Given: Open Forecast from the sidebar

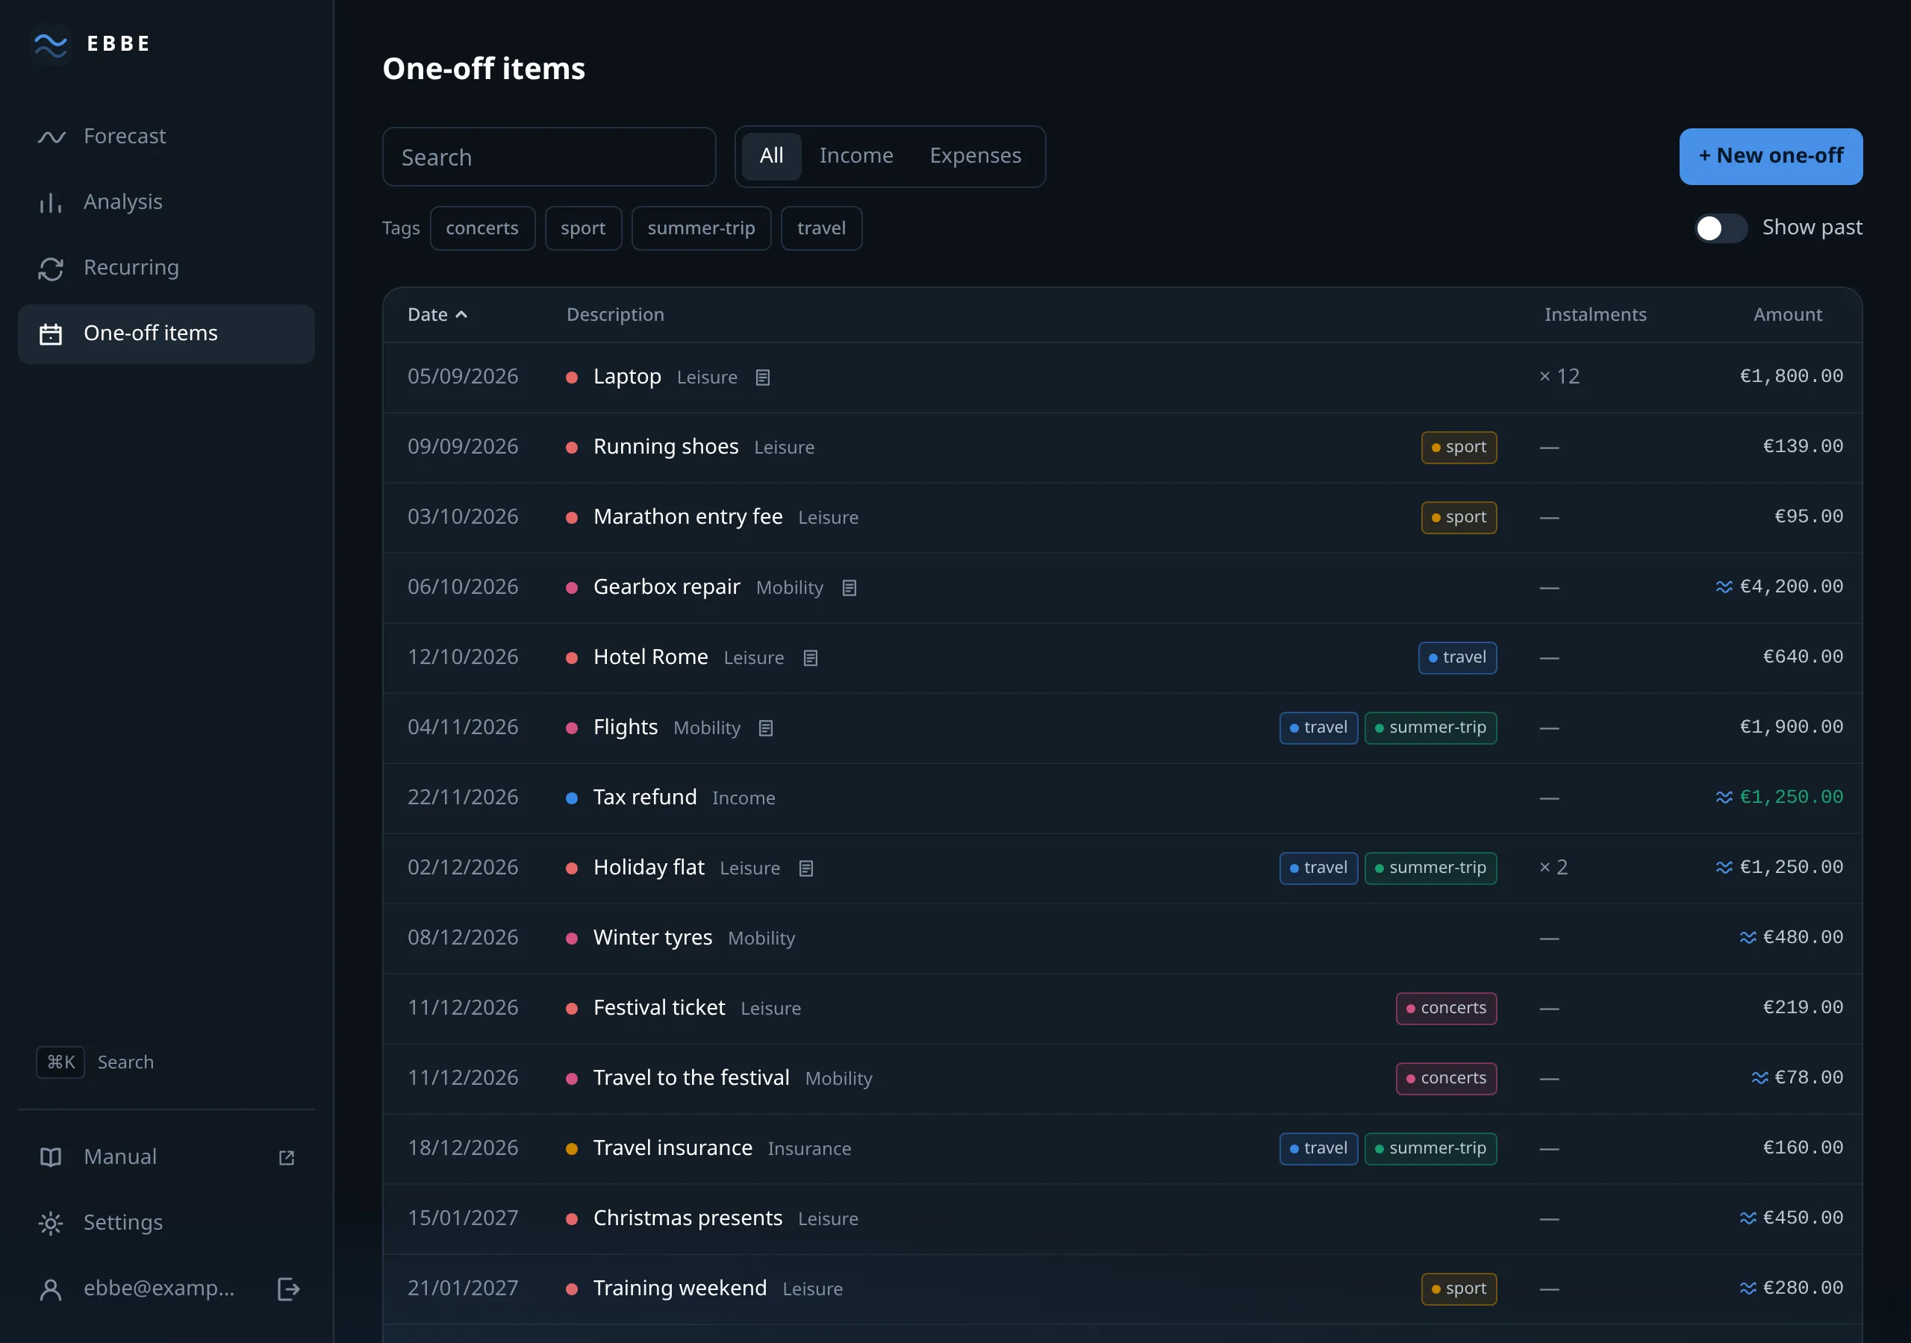Looking at the screenshot, I should (166, 136).
